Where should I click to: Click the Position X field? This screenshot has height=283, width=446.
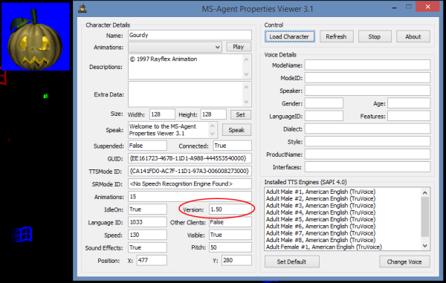[x=152, y=260]
